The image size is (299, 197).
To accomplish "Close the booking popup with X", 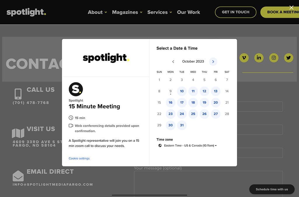I will pyautogui.click(x=291, y=8).
